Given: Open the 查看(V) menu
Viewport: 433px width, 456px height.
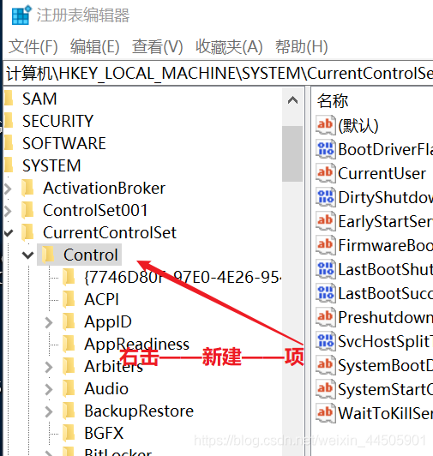Looking at the screenshot, I should click(158, 47).
